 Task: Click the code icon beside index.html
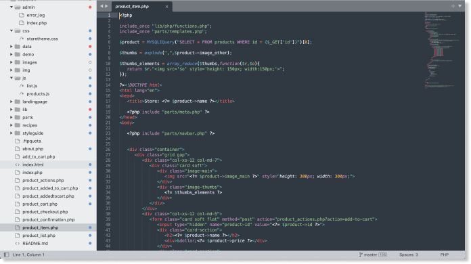click(x=17, y=164)
